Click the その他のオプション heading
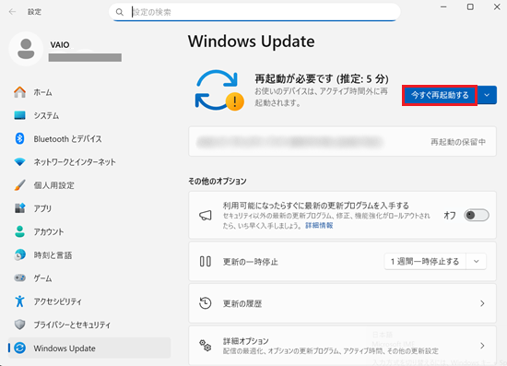 click(218, 181)
